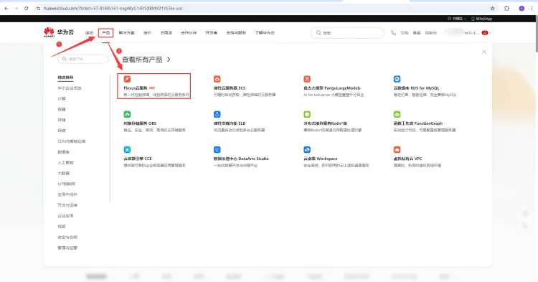Select the 容器 category

[x=62, y=110]
